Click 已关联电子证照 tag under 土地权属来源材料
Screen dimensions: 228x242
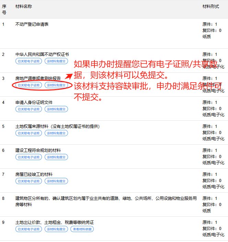tap(29, 133)
